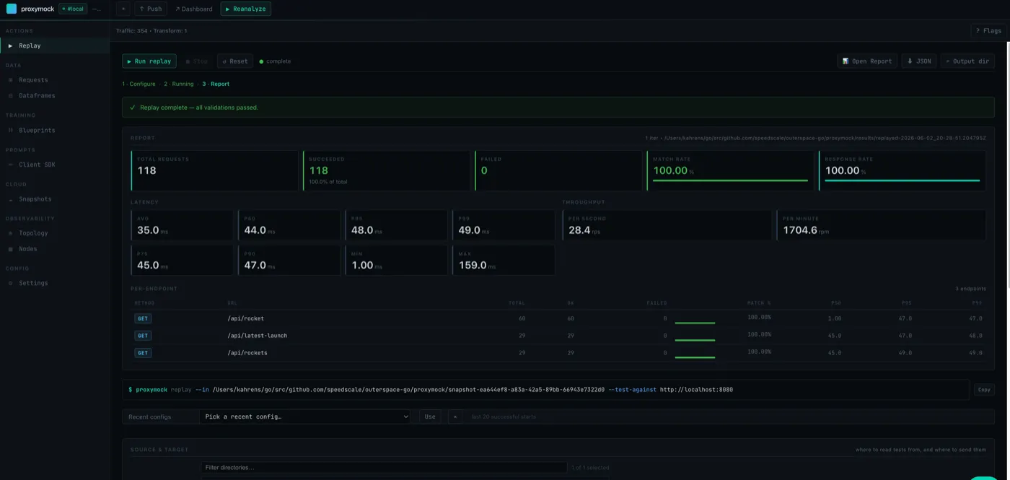
Task: Start Run replay
Action: (x=149, y=61)
